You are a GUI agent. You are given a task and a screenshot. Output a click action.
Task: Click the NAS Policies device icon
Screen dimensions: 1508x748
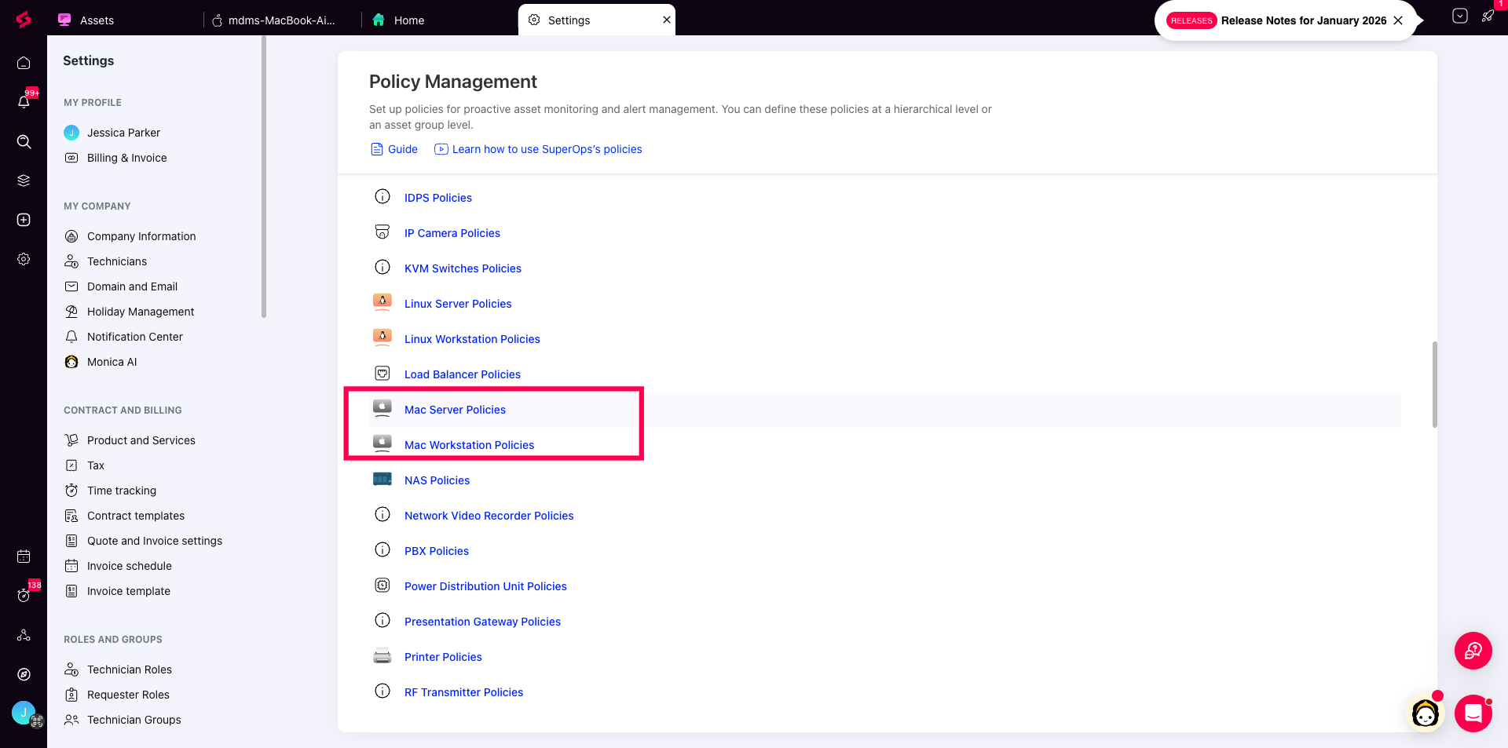click(x=382, y=479)
